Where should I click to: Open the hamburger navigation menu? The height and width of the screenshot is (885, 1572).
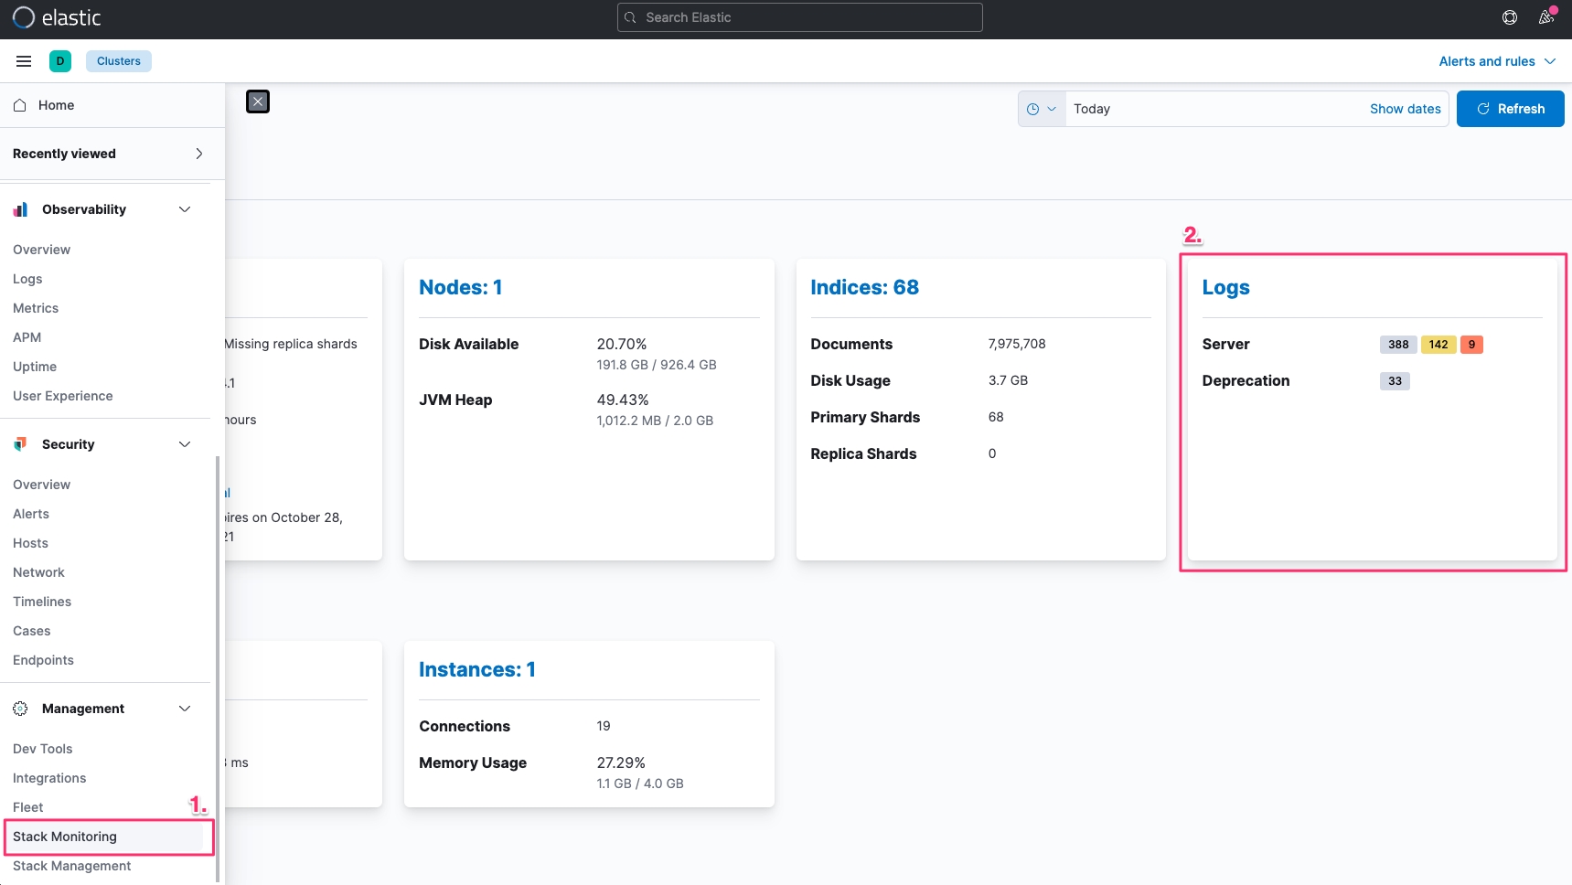[24, 61]
